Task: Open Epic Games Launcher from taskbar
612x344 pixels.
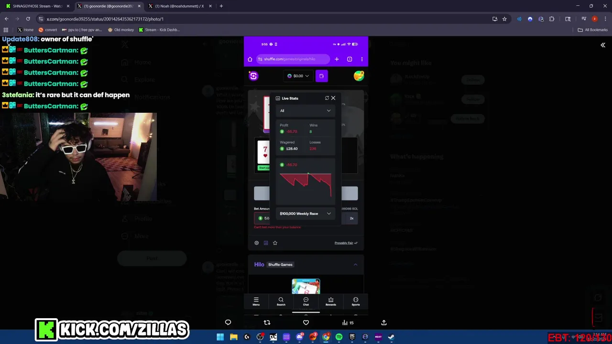Action: click(x=352, y=337)
